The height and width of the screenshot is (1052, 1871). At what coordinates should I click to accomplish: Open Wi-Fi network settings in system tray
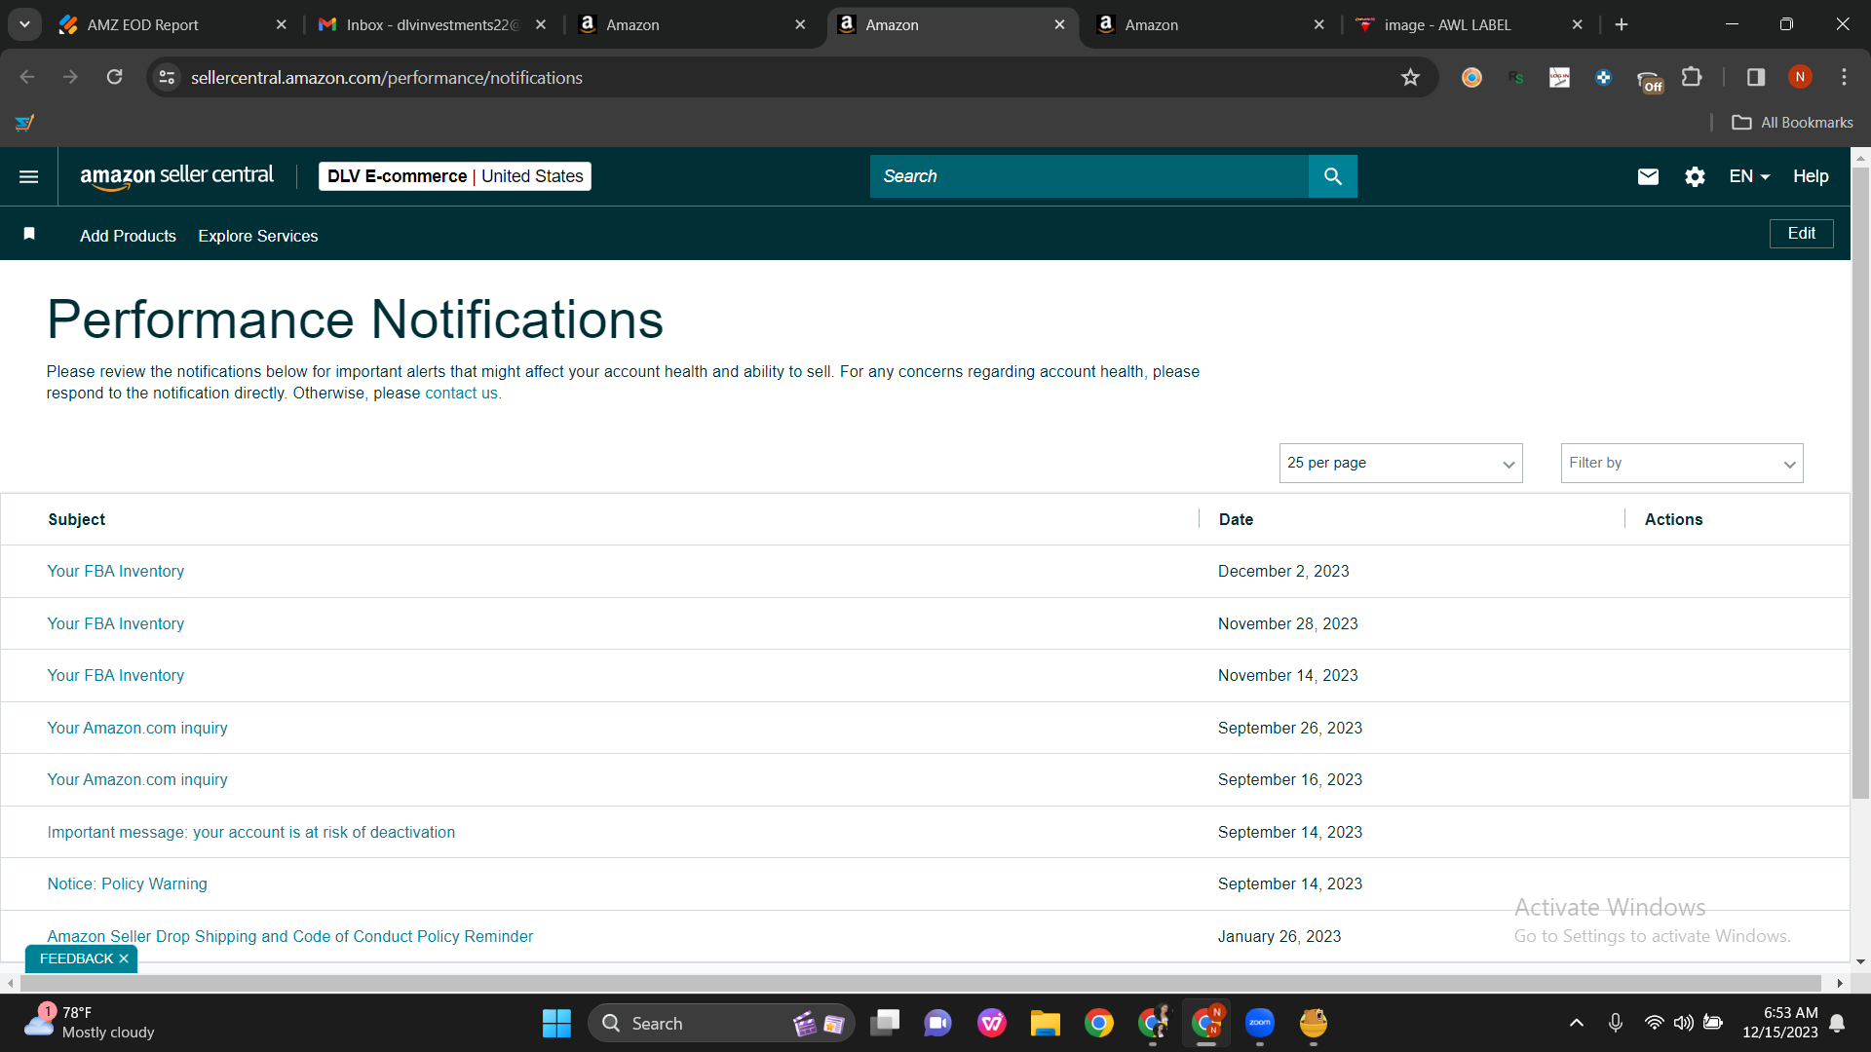click(x=1654, y=1023)
